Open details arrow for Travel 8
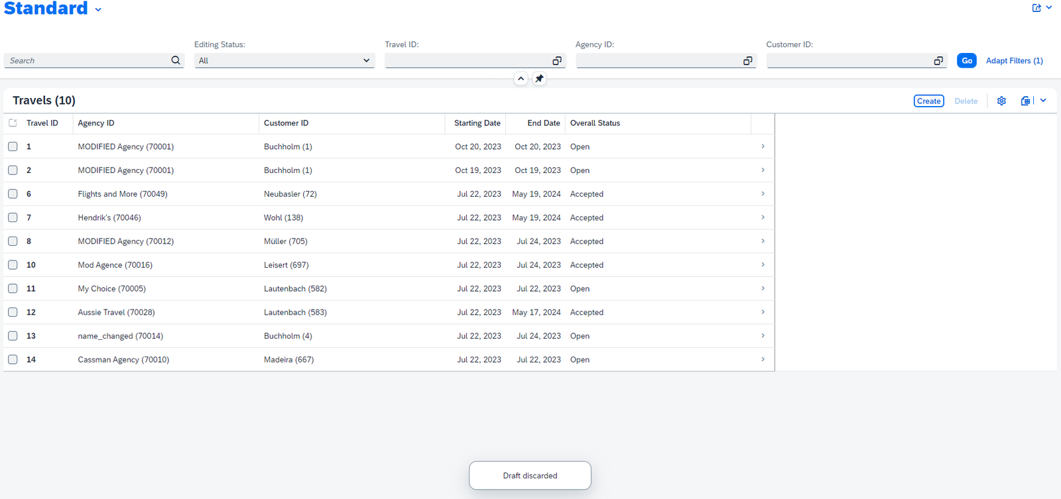Image resolution: width=1061 pixels, height=499 pixels. pyautogui.click(x=763, y=241)
